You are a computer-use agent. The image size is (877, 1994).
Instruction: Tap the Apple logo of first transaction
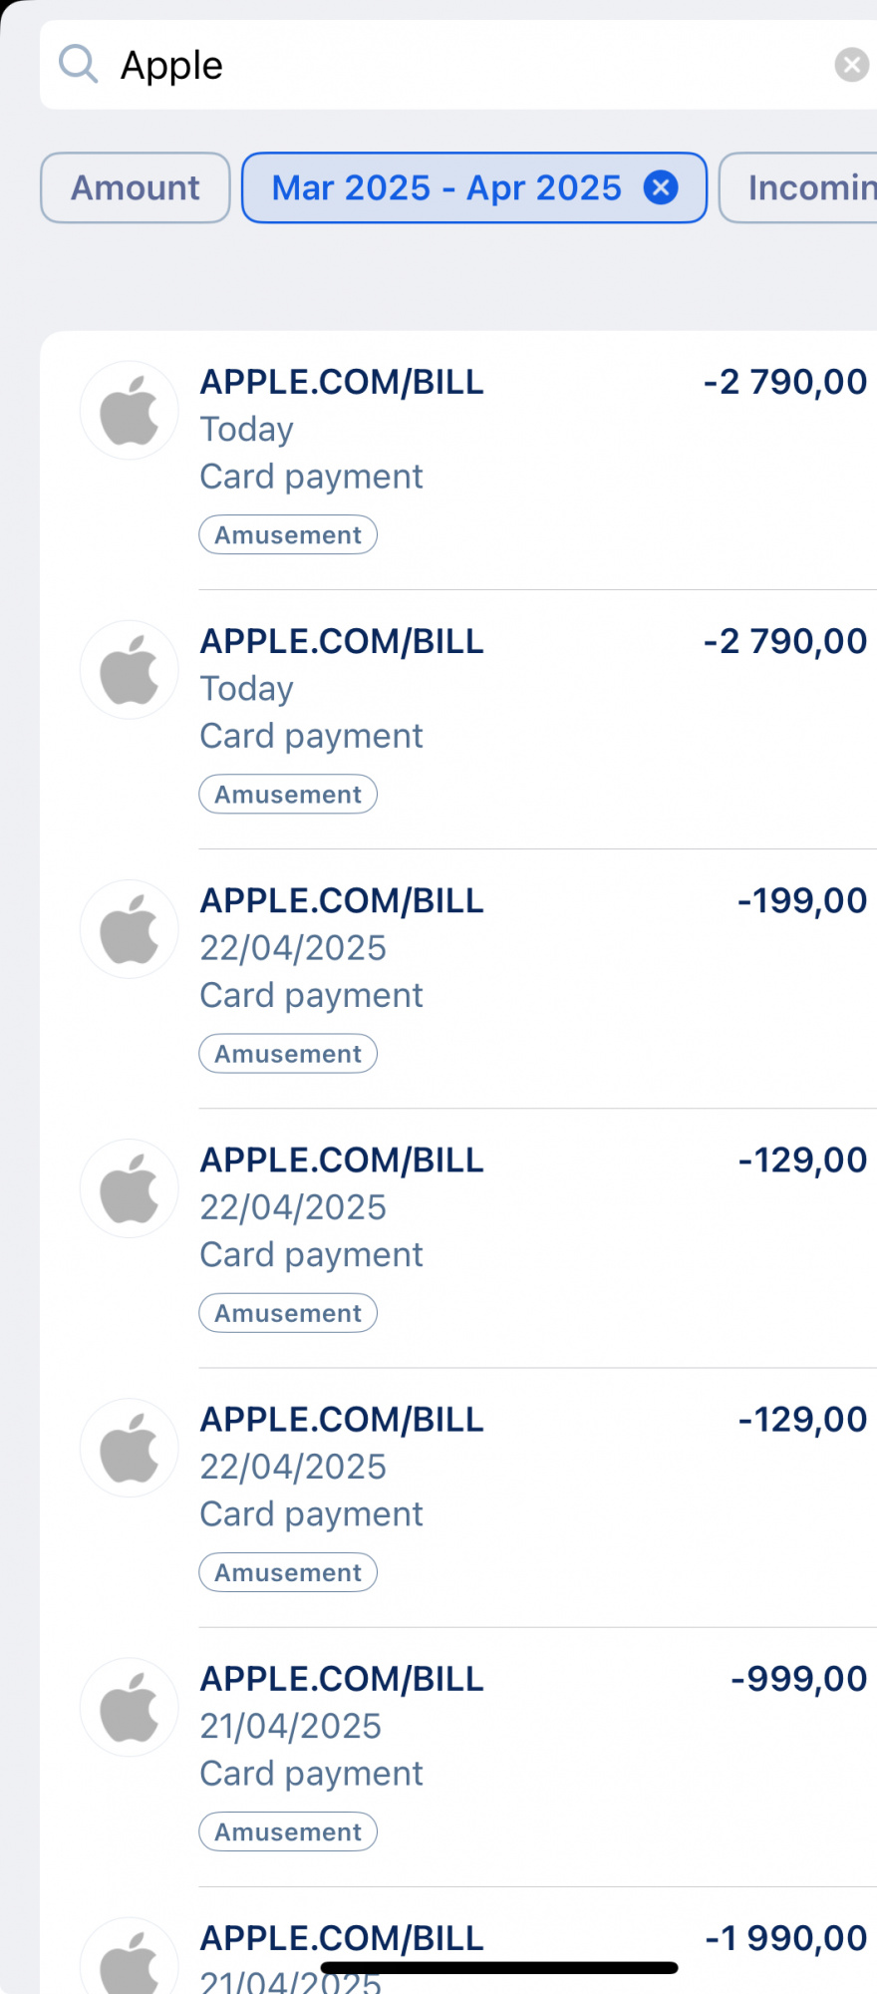130,411
